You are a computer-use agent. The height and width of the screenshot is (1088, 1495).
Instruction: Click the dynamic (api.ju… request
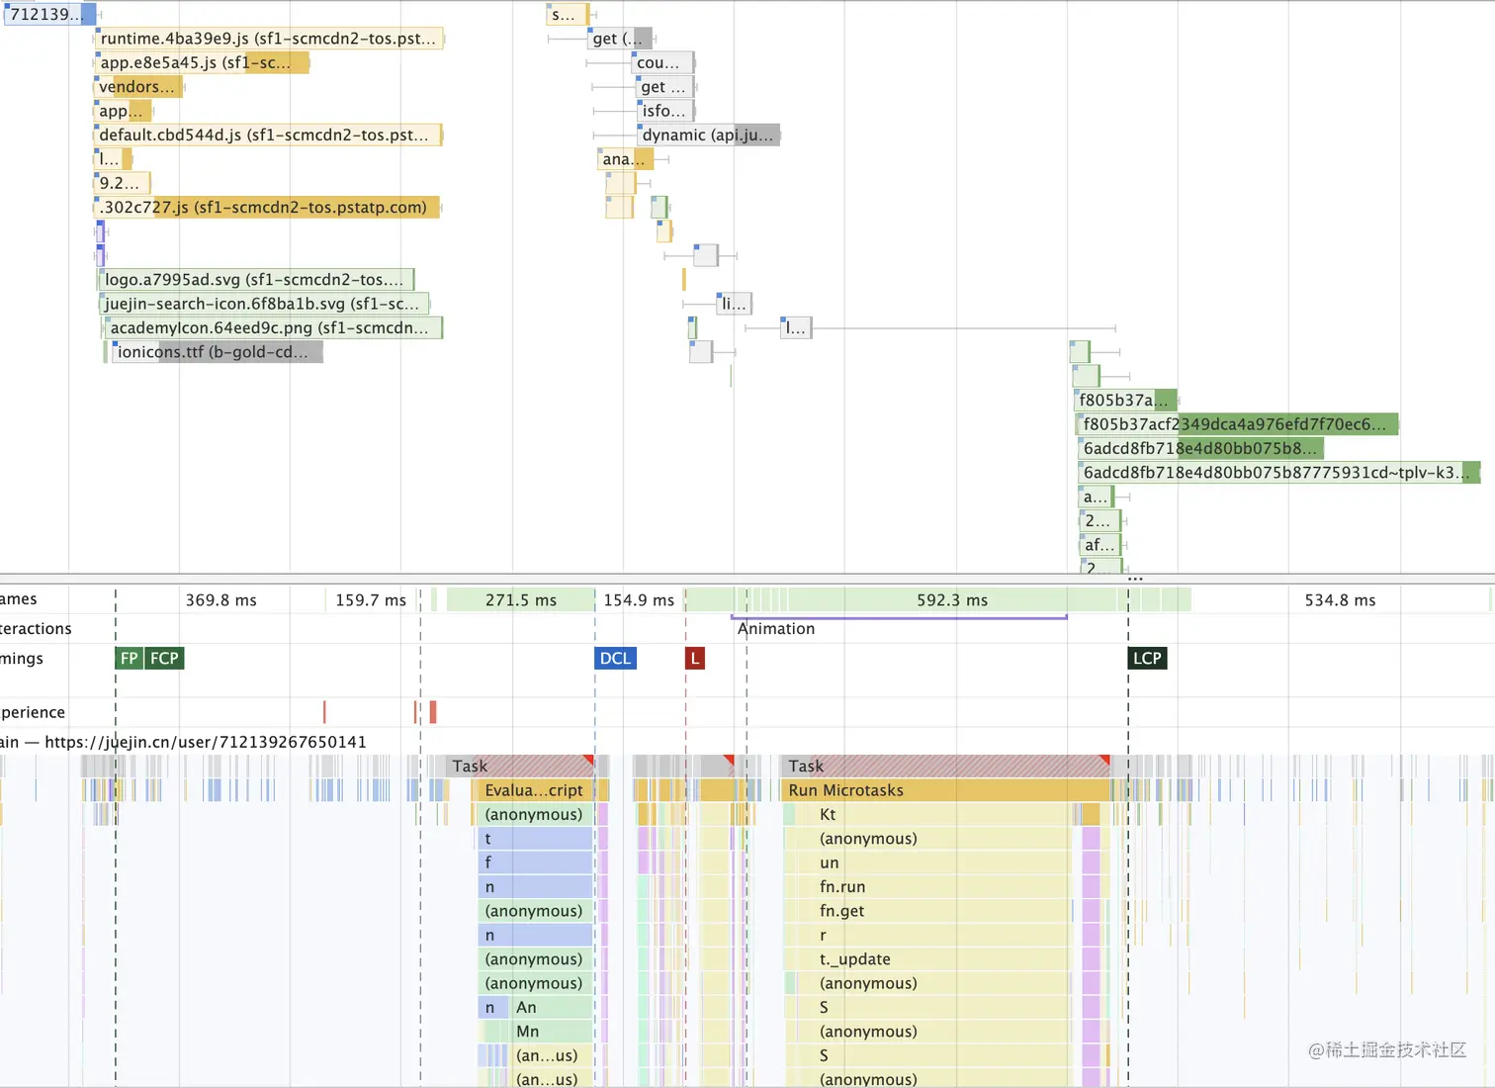coord(709,135)
